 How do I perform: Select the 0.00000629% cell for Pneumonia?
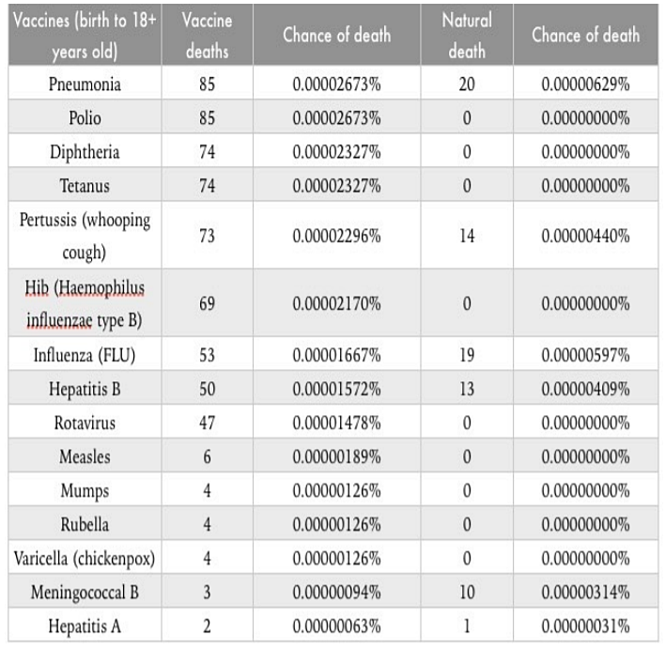click(x=586, y=84)
